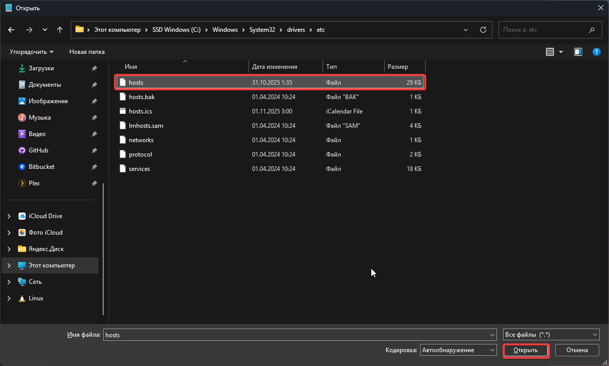Click Новая папка in the toolbar

point(87,52)
